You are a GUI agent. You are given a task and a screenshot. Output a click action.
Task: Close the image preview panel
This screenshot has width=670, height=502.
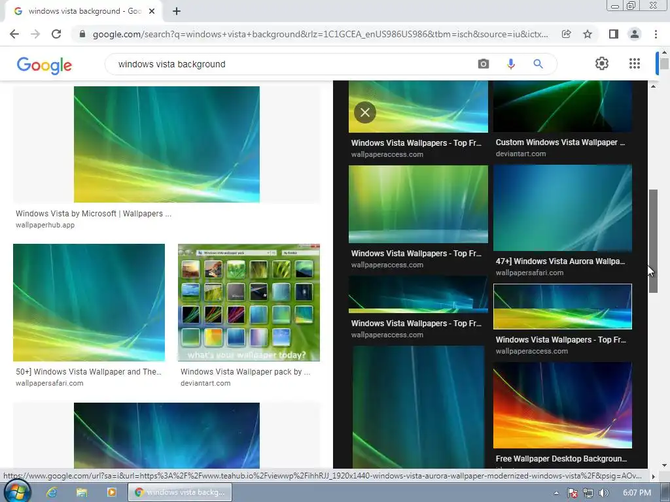(365, 112)
